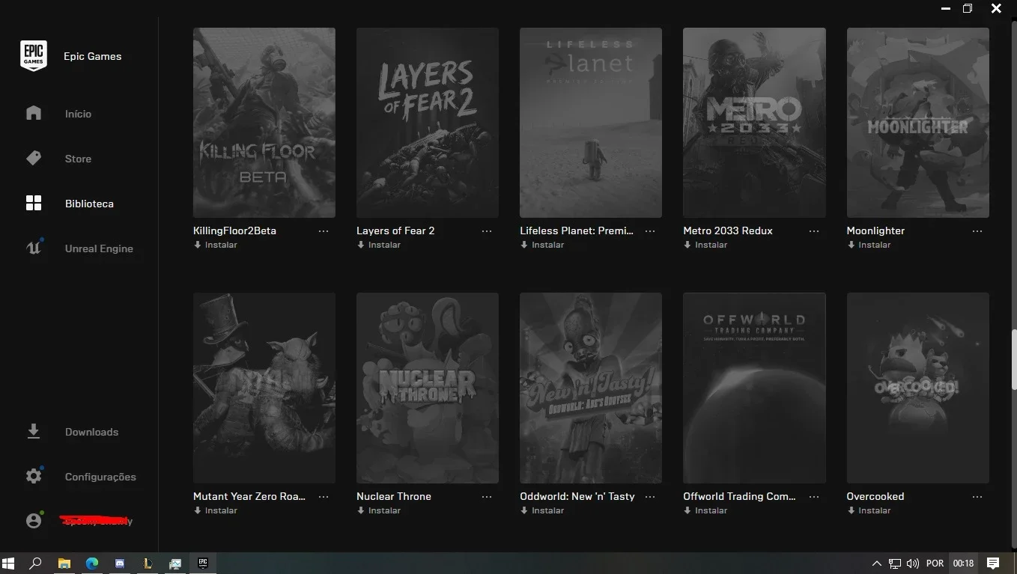Open the Windows Start menu

[x=9, y=563]
